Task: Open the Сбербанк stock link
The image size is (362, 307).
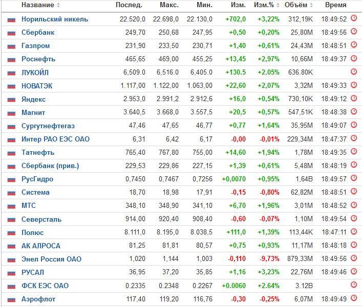Action: pos(38,32)
